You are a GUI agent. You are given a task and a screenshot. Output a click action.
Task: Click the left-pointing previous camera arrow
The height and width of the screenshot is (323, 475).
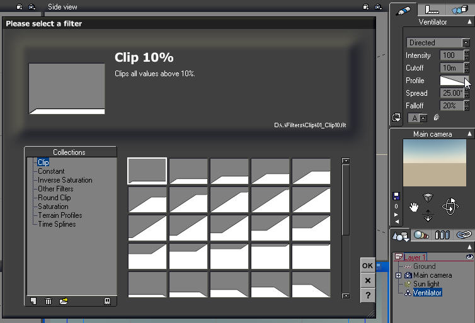tap(397, 221)
